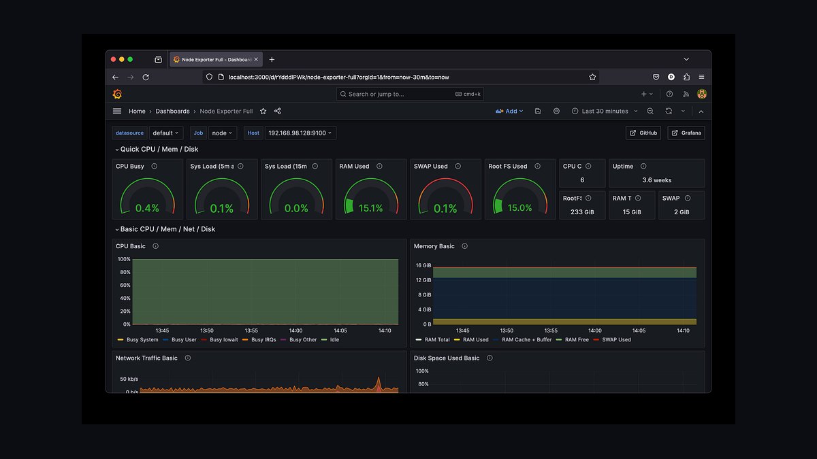817x459 pixels.
Task: Show info for the RAM Used panel
Action: point(379,166)
